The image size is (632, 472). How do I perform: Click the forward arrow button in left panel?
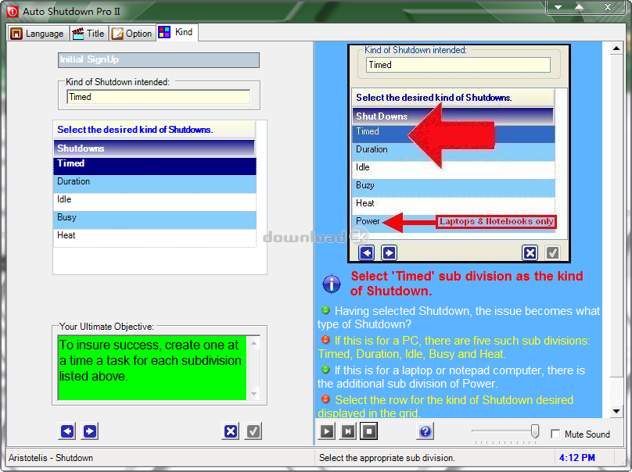click(90, 431)
